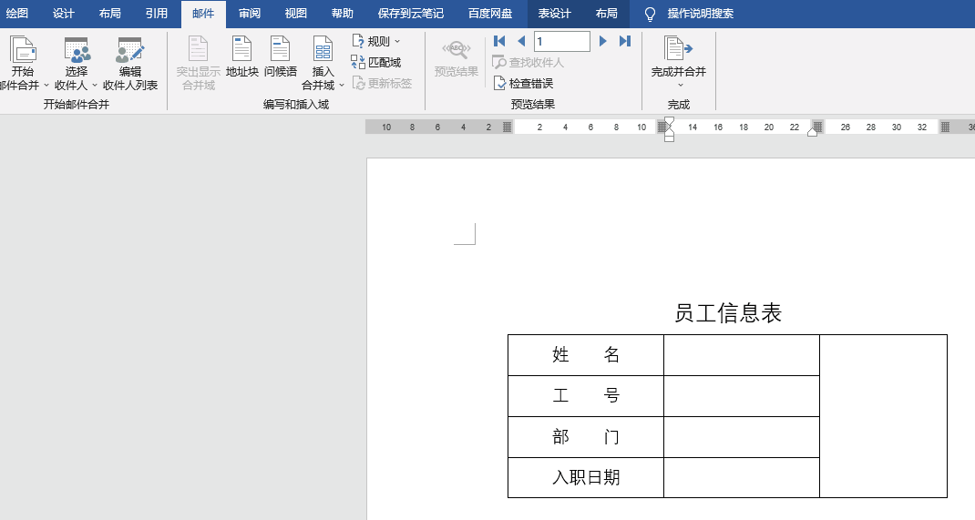This screenshot has width=975, height=520.
Task: Go to the first record
Action: coord(499,41)
